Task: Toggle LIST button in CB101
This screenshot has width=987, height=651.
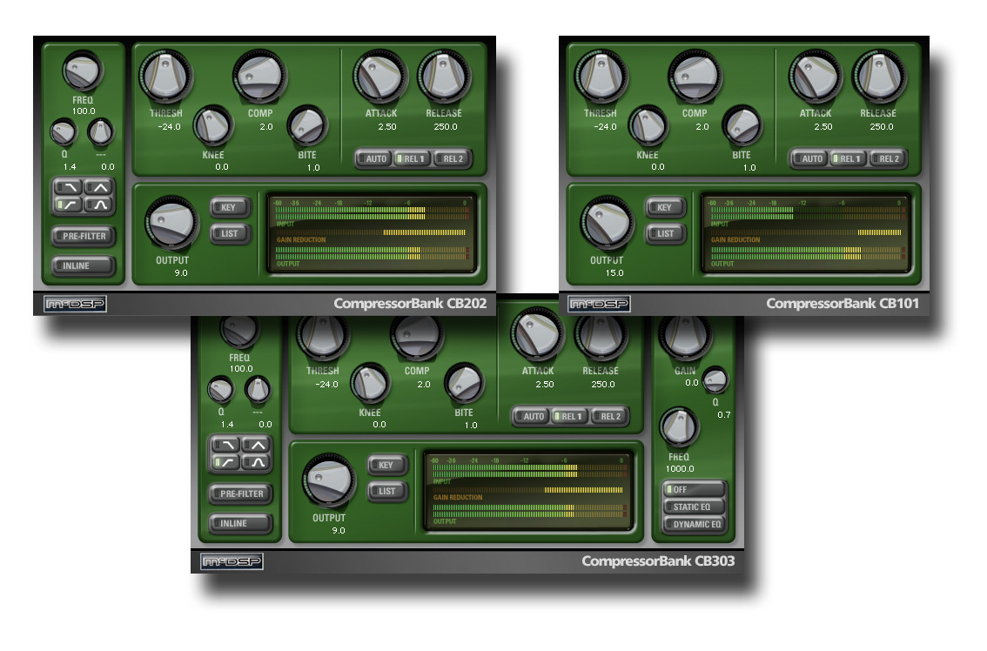Action: click(x=665, y=233)
